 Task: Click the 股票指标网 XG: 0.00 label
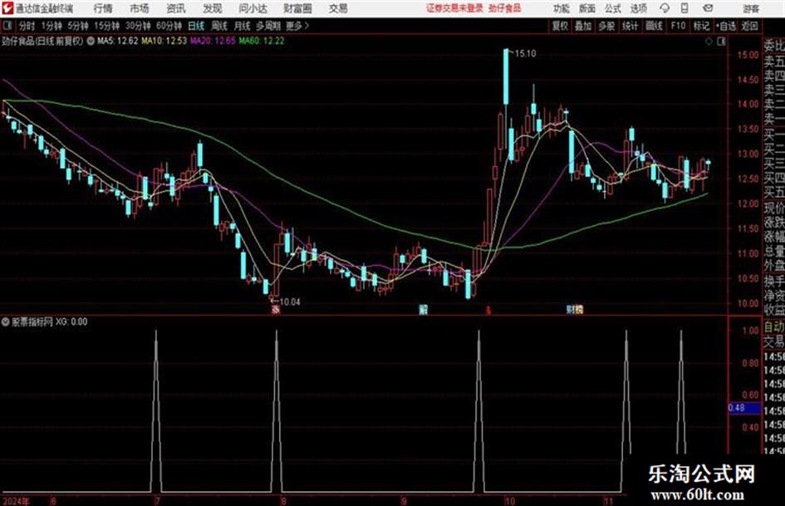point(50,322)
